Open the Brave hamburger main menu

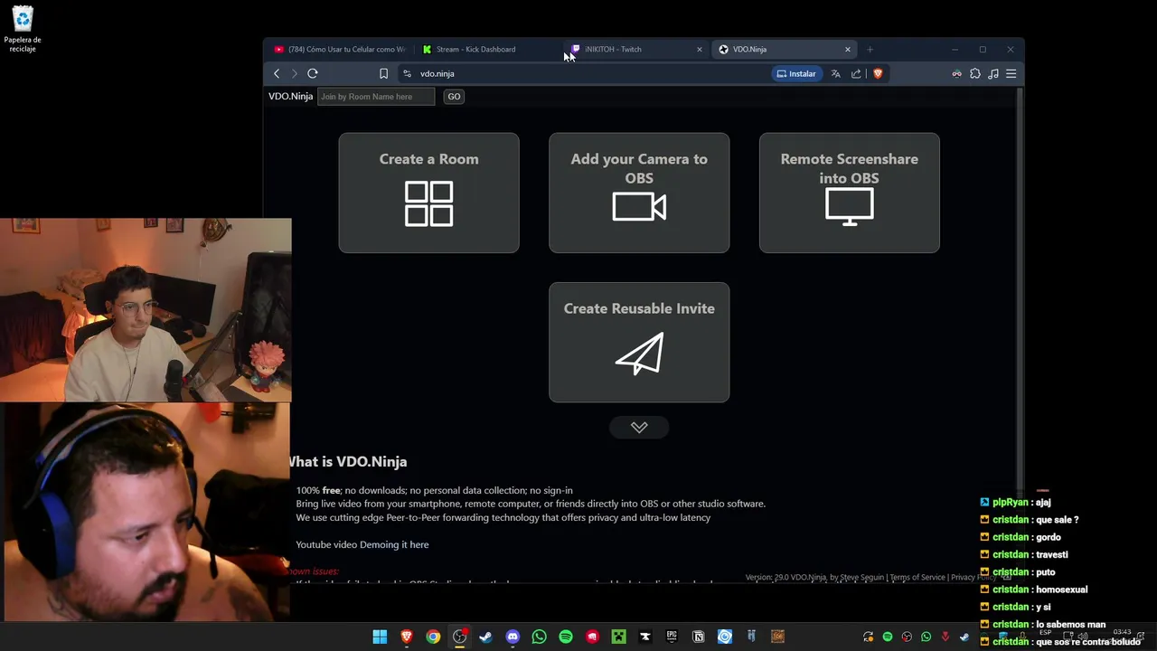[1011, 73]
